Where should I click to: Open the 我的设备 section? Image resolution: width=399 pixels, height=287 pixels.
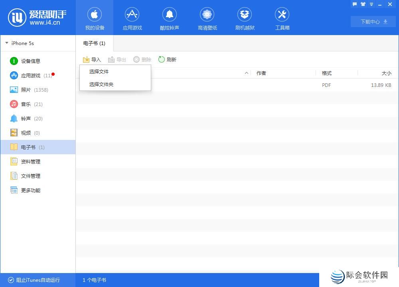click(95, 18)
